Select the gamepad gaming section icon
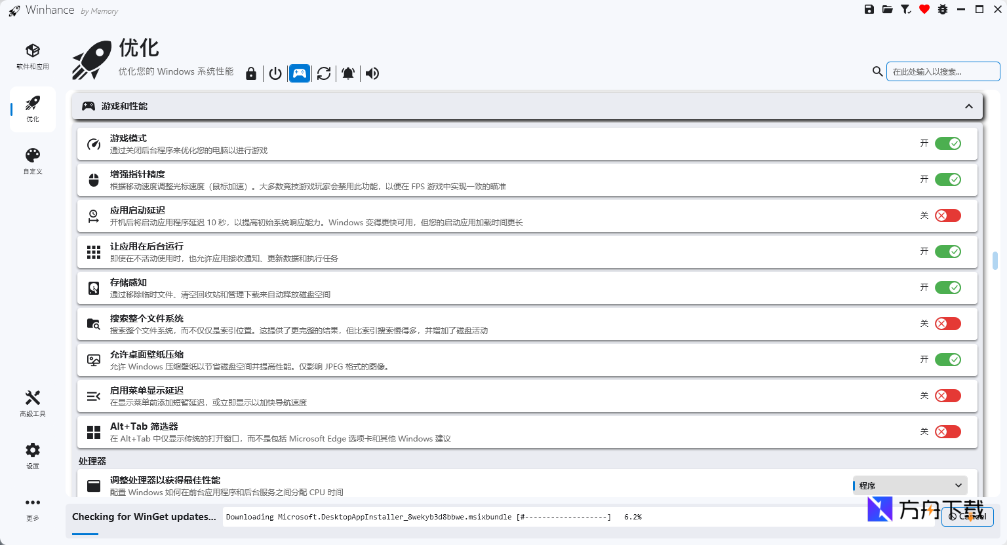This screenshot has width=1007, height=545. (x=300, y=73)
